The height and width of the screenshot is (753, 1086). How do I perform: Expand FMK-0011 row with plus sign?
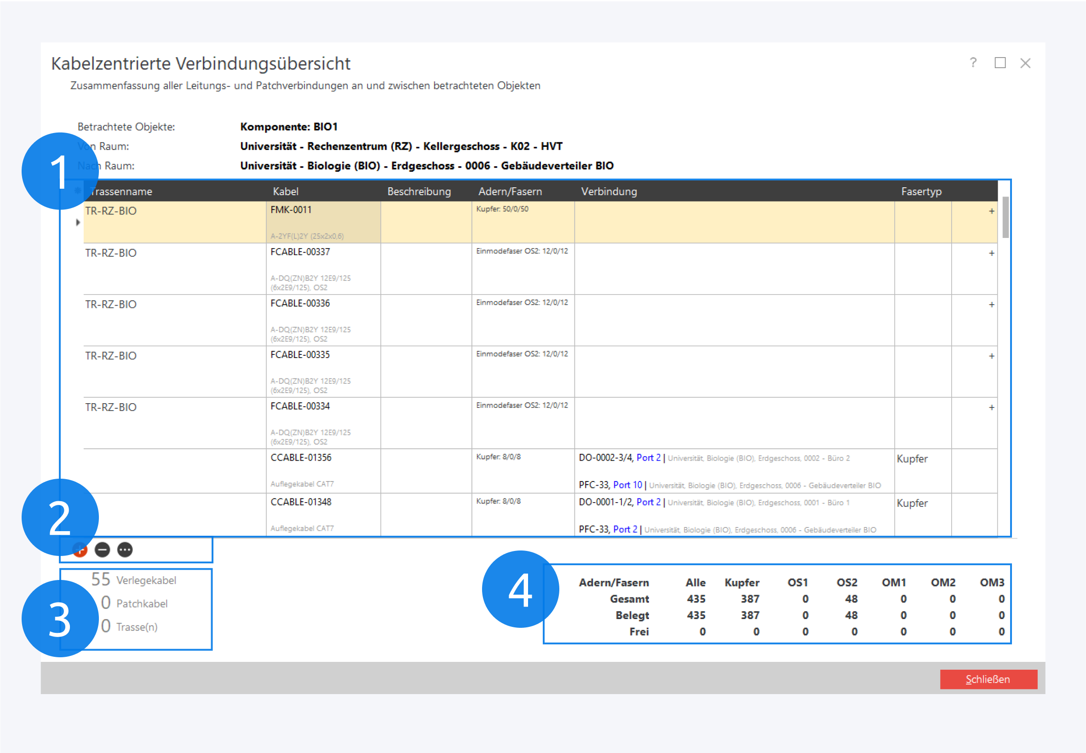[x=991, y=211]
